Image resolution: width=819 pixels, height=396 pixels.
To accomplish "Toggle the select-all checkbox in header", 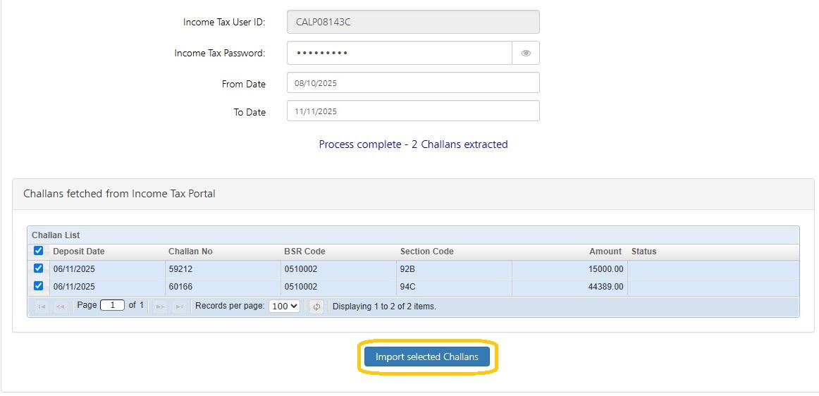I will point(39,251).
